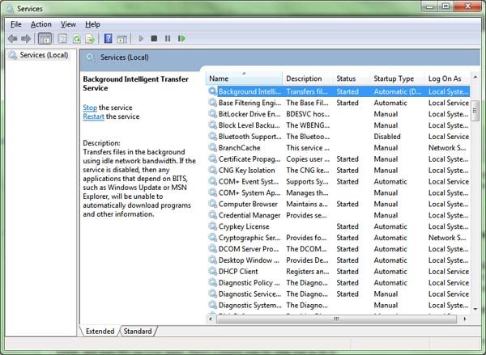Click the vertical scrollbar thumb
This screenshot has height=355, width=486.
pyautogui.click(x=475, y=111)
